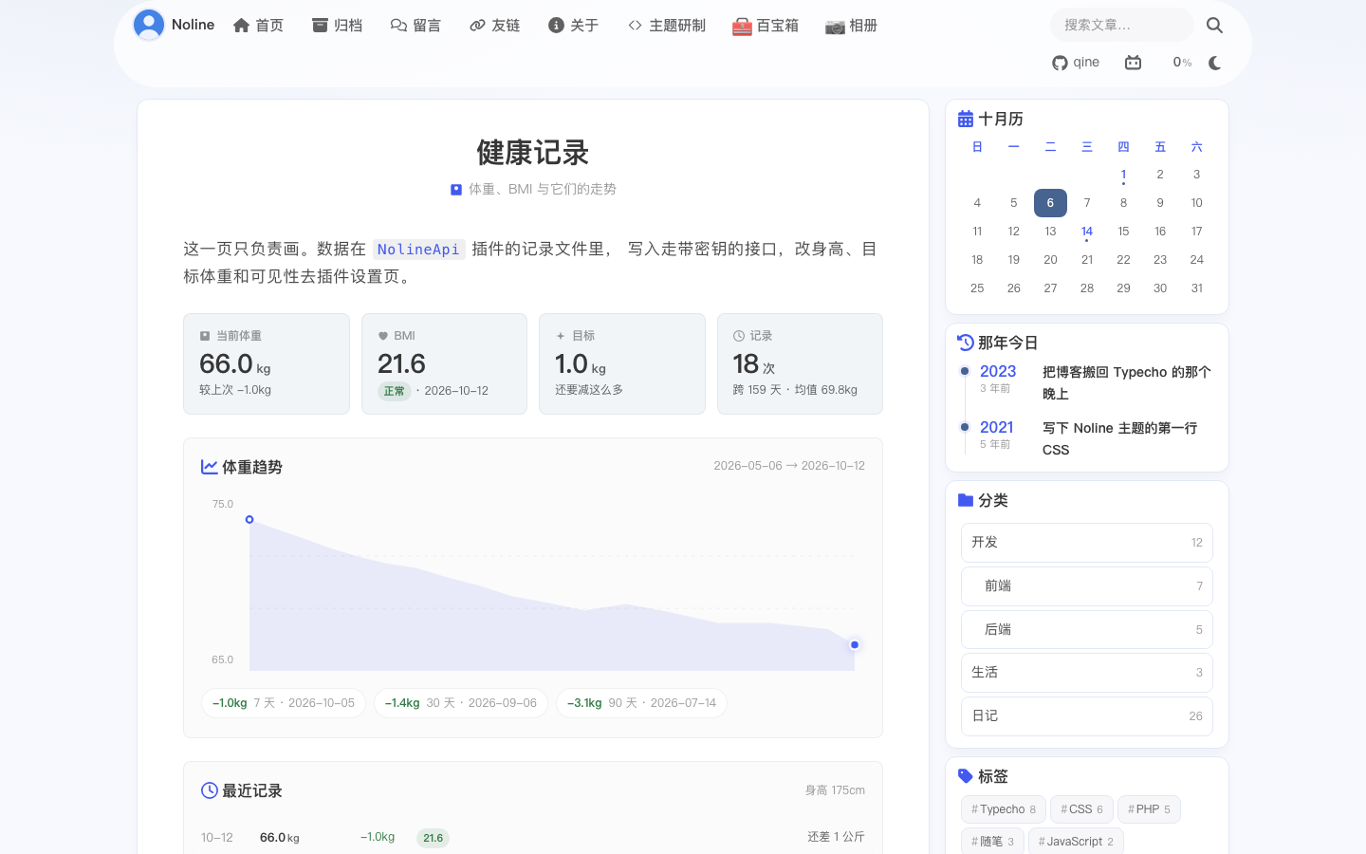Open the 前端 subcategory

tap(1087, 586)
